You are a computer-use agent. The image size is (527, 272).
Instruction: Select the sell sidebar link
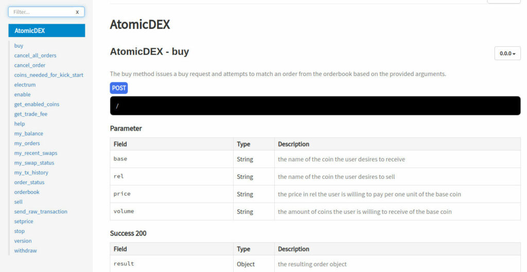[x=19, y=202]
